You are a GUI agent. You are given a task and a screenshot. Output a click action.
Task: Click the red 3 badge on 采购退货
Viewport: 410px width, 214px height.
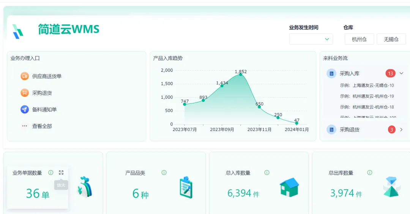click(x=391, y=130)
